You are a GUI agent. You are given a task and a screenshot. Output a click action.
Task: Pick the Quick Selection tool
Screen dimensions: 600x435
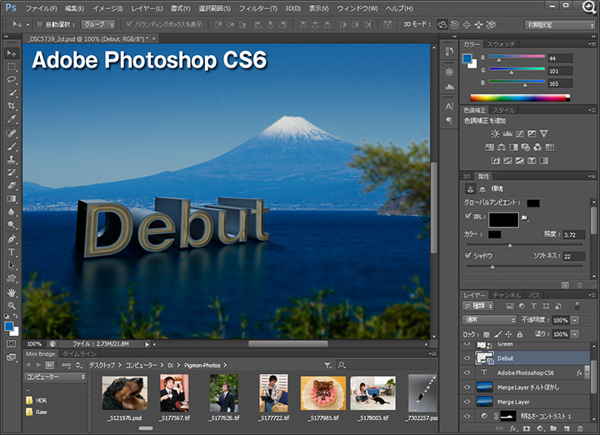coord(12,92)
